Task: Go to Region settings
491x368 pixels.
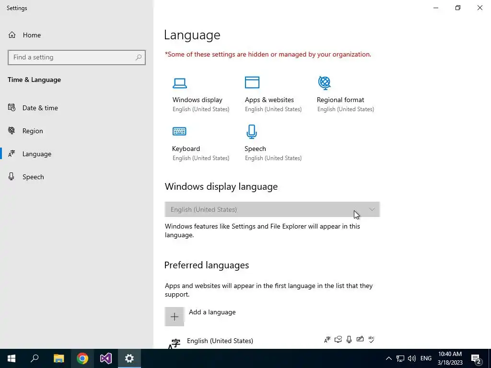Action: pyautogui.click(x=33, y=131)
